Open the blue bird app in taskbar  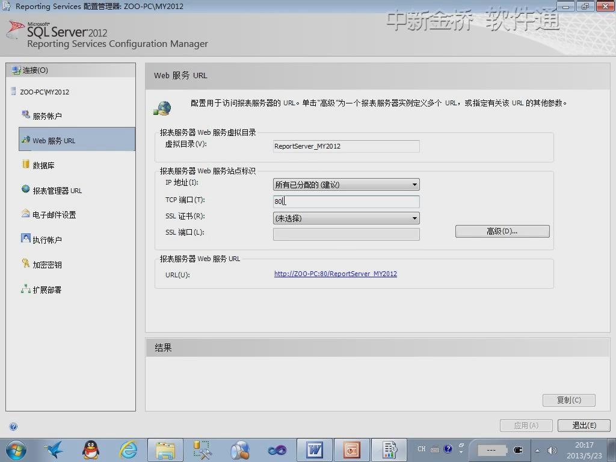(x=54, y=450)
